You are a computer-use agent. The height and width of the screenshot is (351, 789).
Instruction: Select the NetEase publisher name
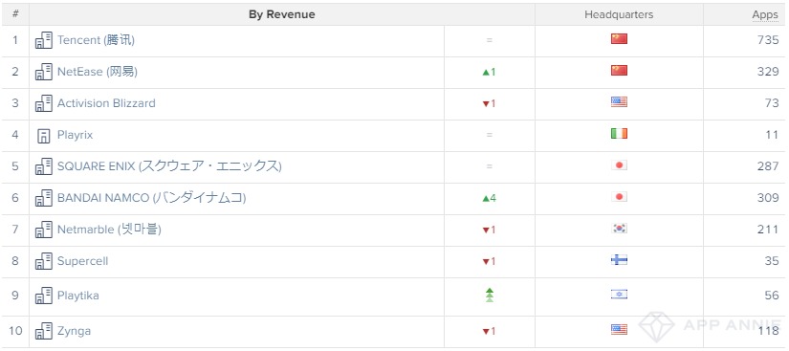(98, 72)
